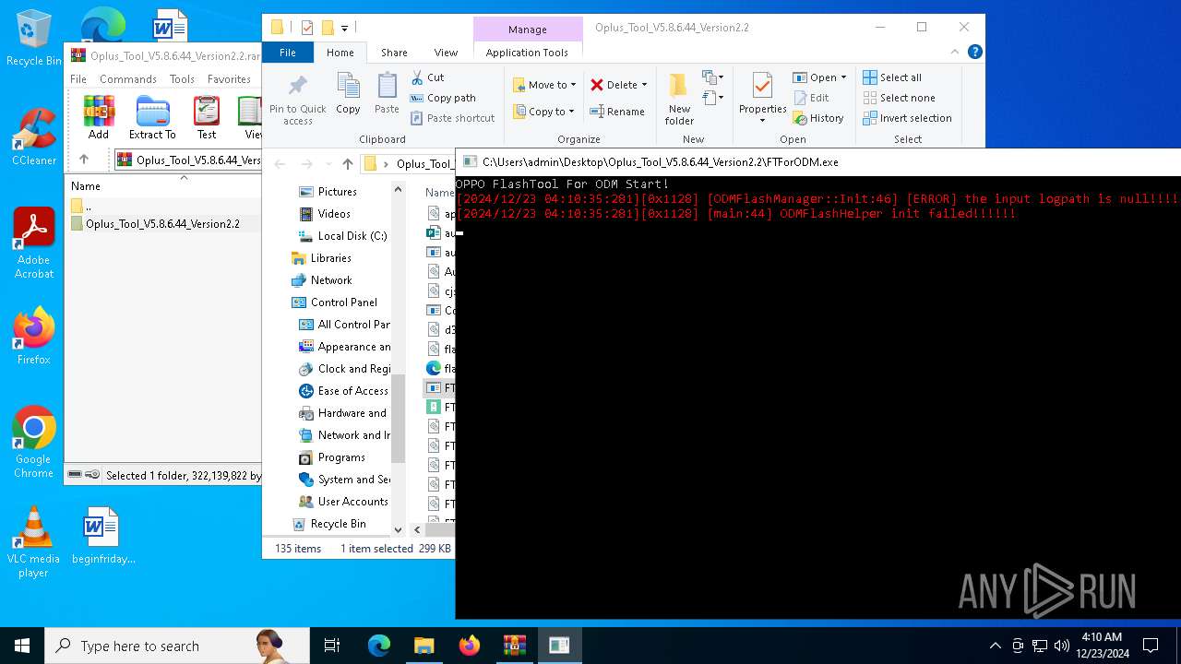Click the Properties icon in ribbon
Viewport: 1181px width, 664px height.
click(x=762, y=99)
